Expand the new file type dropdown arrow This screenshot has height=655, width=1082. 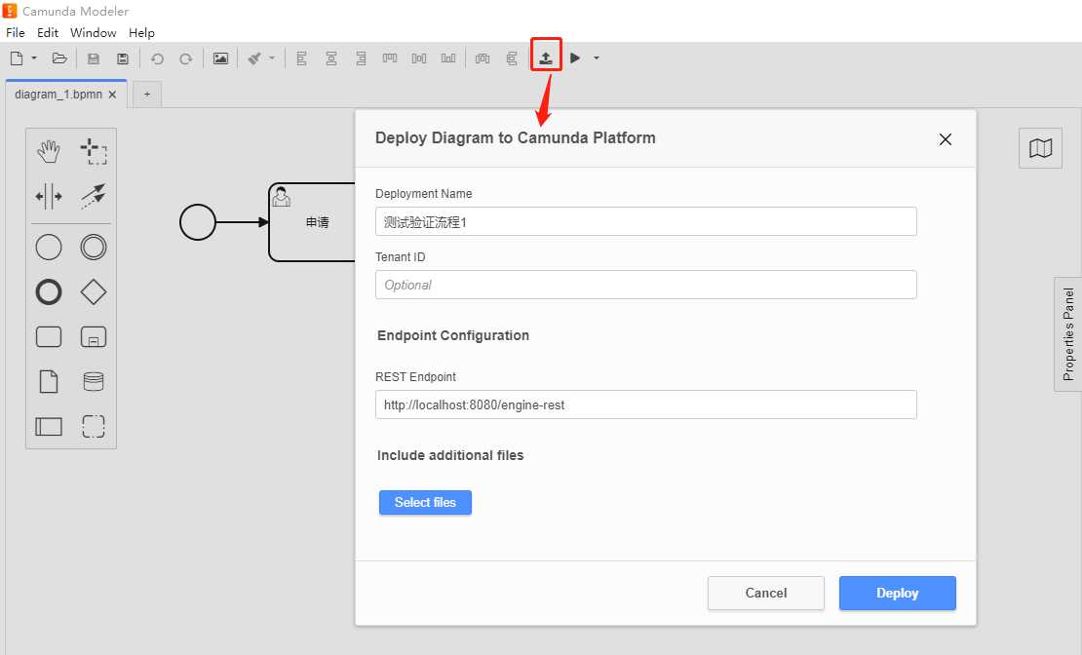[34, 58]
